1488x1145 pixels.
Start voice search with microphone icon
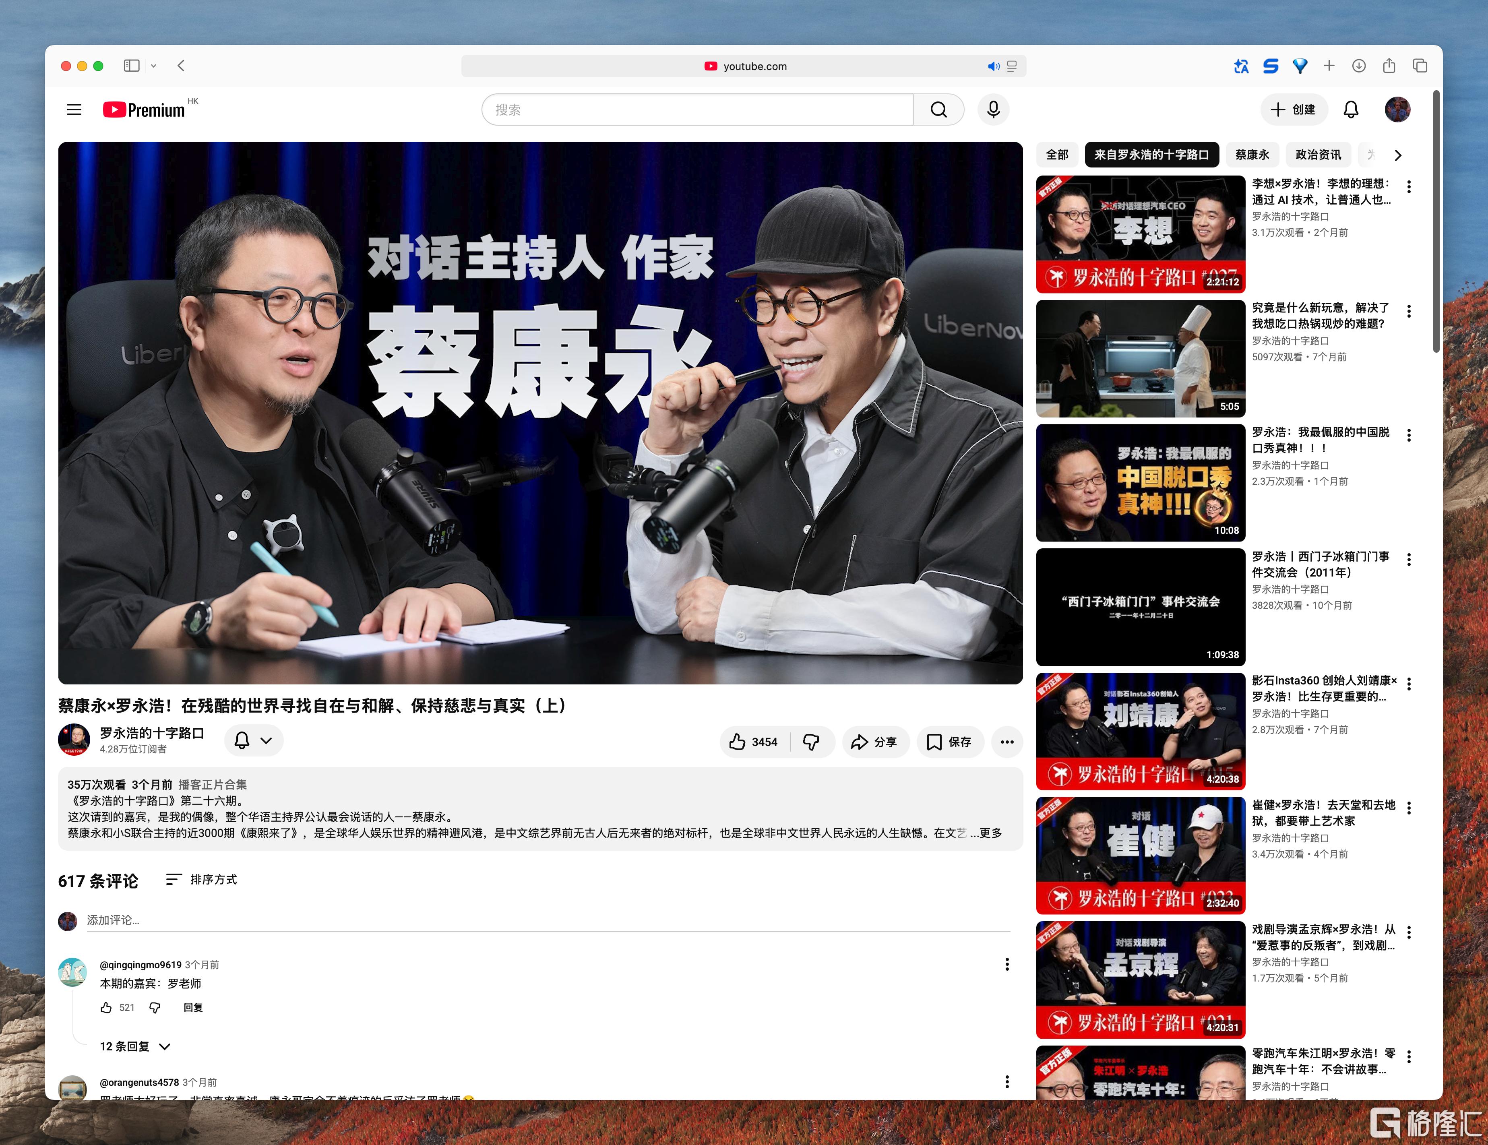coord(993,110)
